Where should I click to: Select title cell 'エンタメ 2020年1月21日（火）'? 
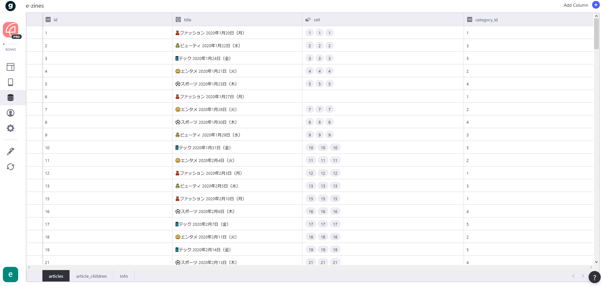tap(237, 71)
